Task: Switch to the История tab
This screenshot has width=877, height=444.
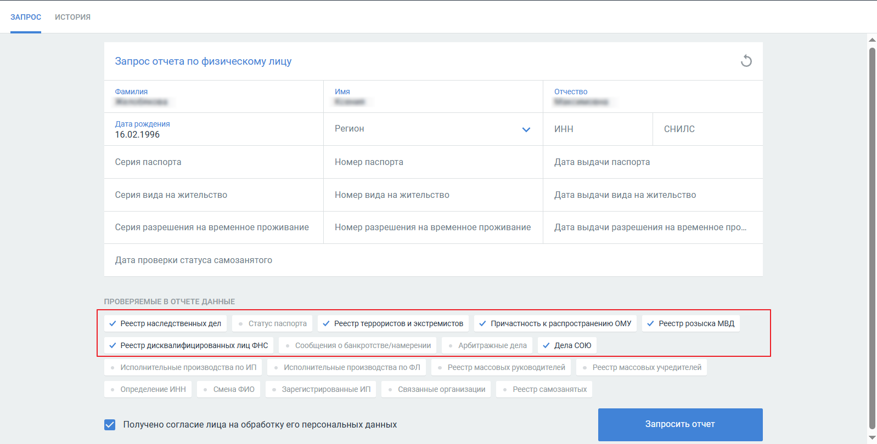Action: pyautogui.click(x=72, y=17)
